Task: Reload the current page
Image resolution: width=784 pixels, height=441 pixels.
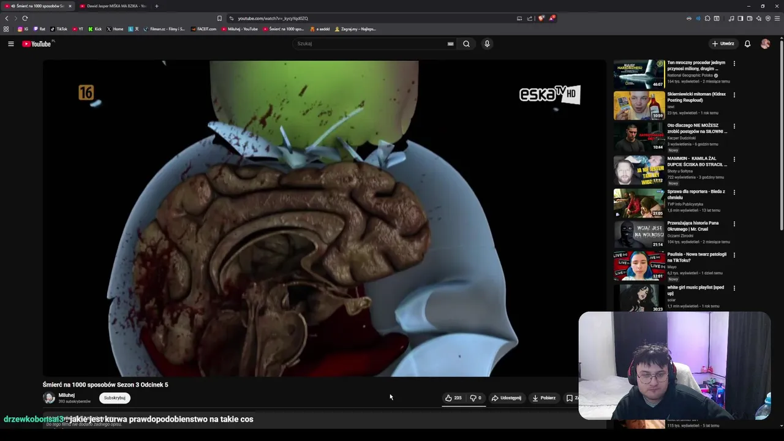Action: pyautogui.click(x=25, y=18)
